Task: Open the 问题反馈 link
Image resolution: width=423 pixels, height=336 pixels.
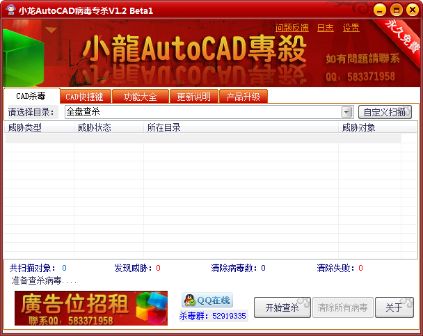Action: (292, 28)
